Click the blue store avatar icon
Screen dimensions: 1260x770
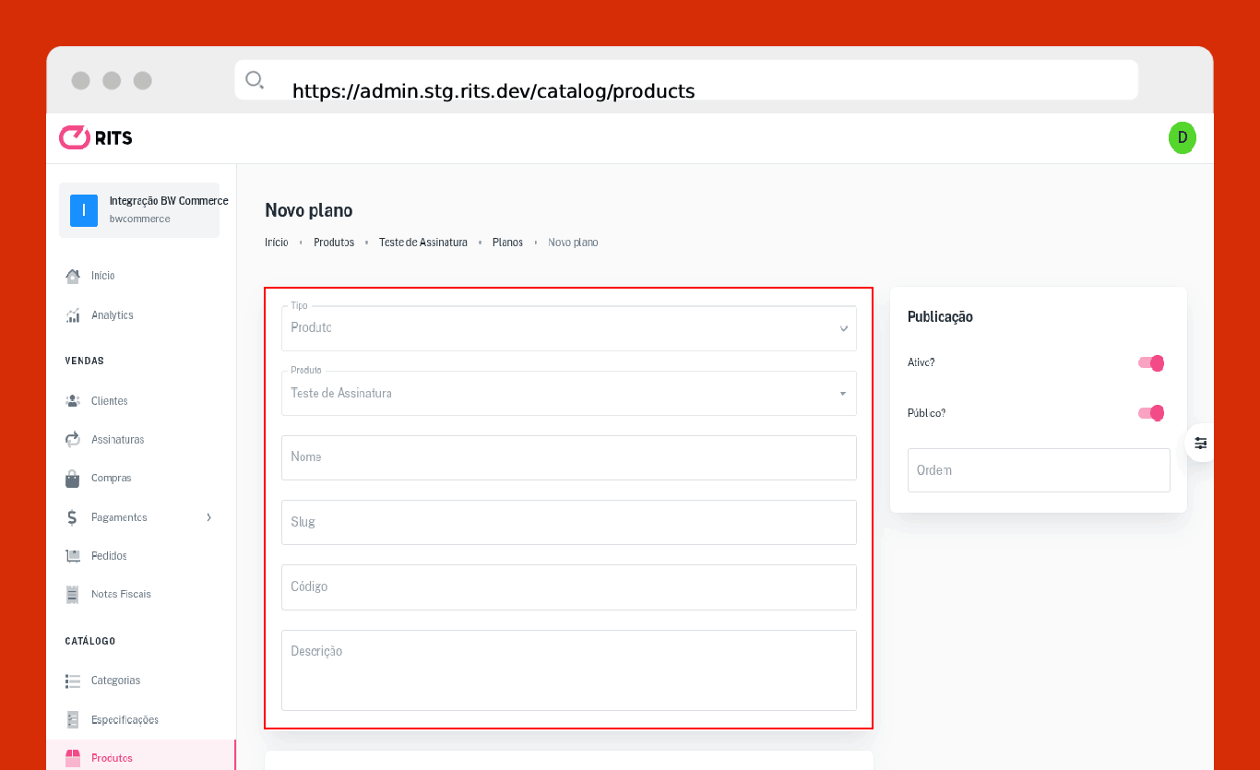click(84, 210)
